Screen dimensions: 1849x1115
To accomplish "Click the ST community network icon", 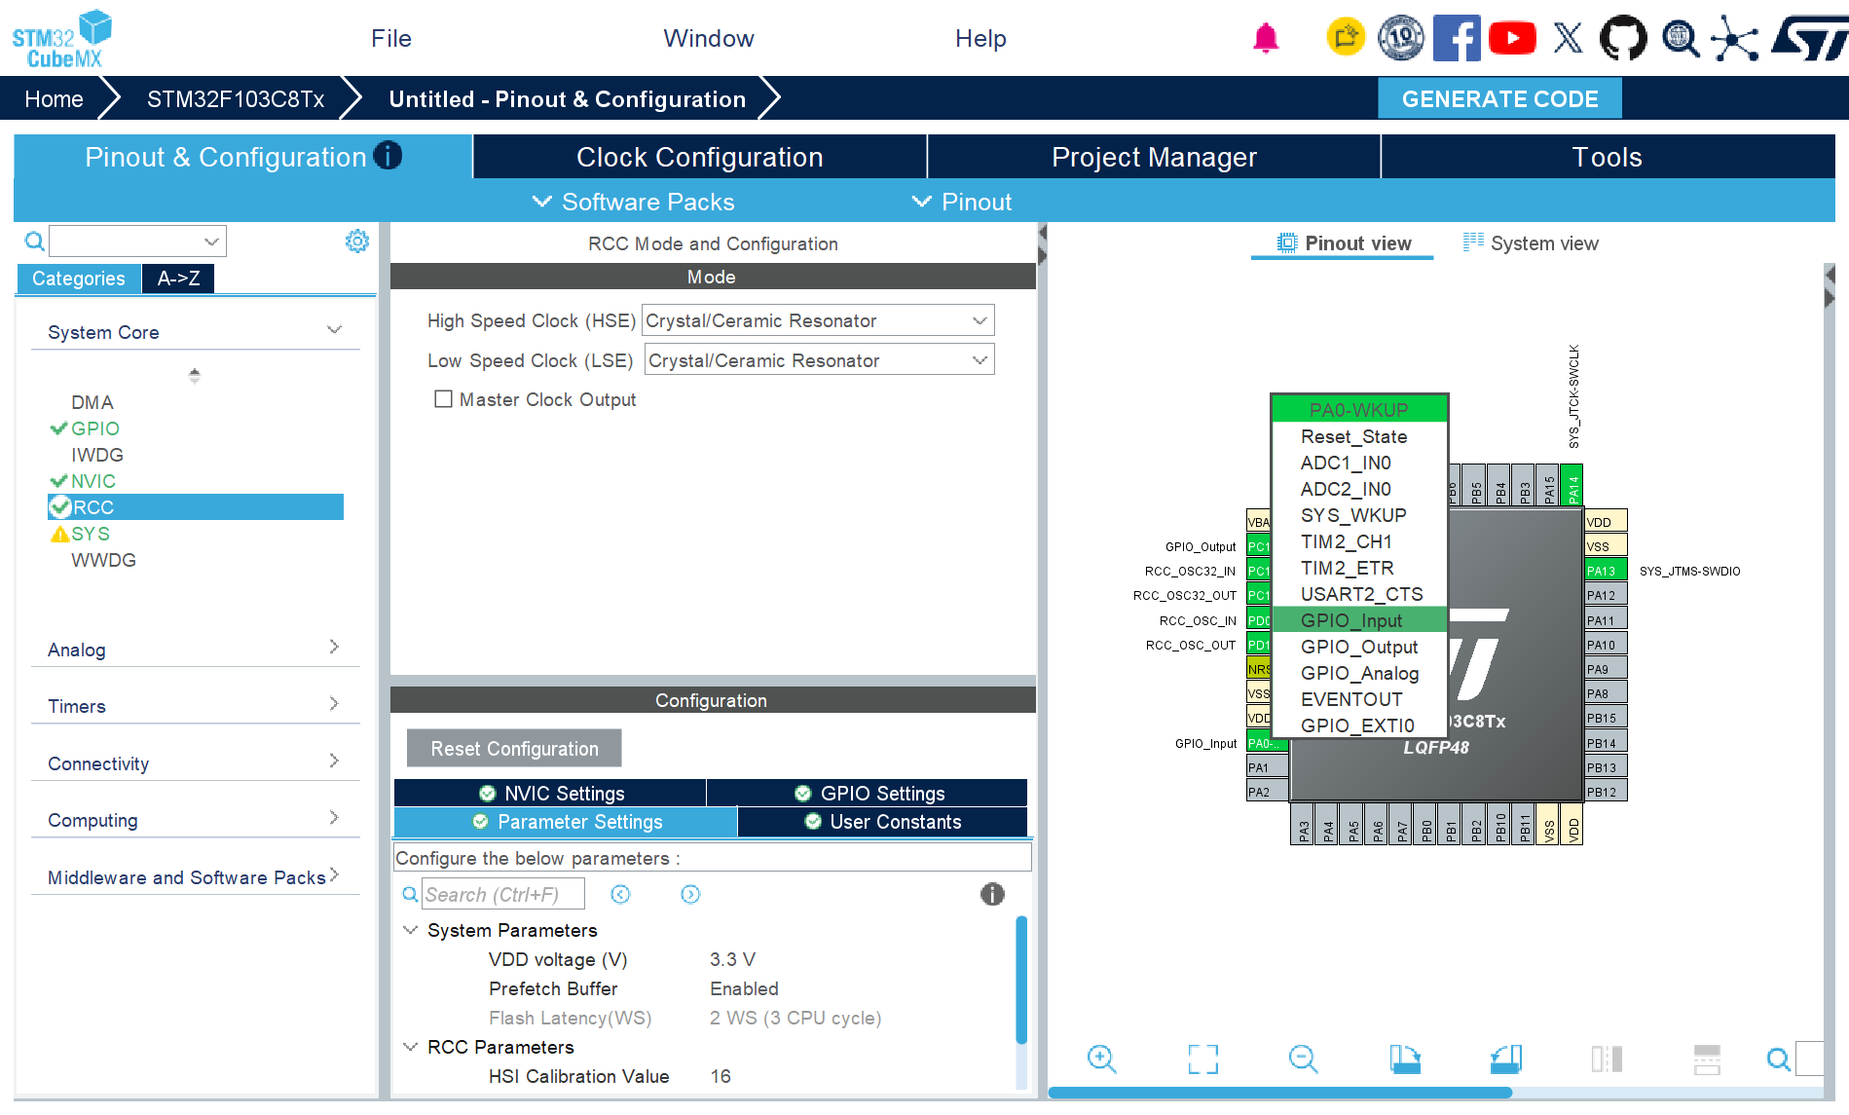I will (1734, 38).
